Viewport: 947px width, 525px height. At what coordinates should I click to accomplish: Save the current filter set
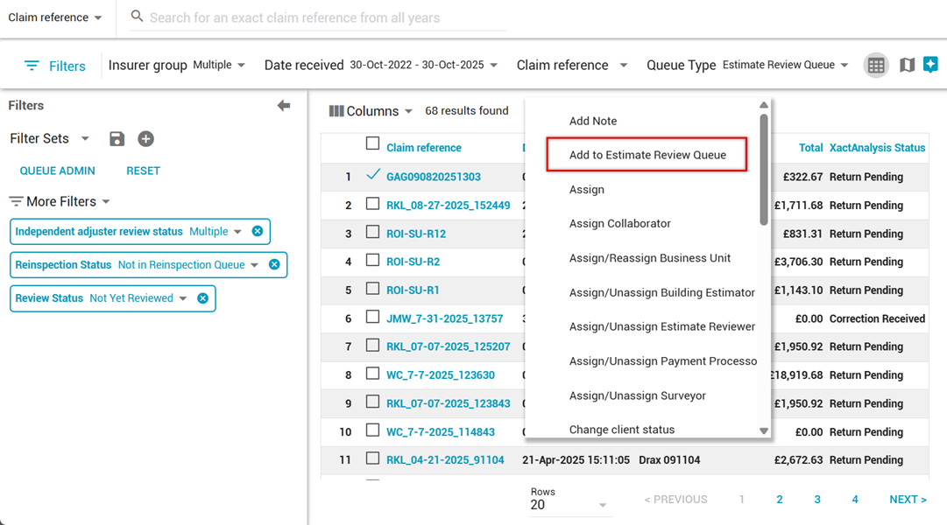117,139
